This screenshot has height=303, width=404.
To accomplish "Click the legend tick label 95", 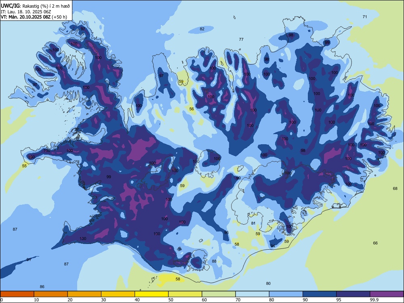I will click(339, 300).
